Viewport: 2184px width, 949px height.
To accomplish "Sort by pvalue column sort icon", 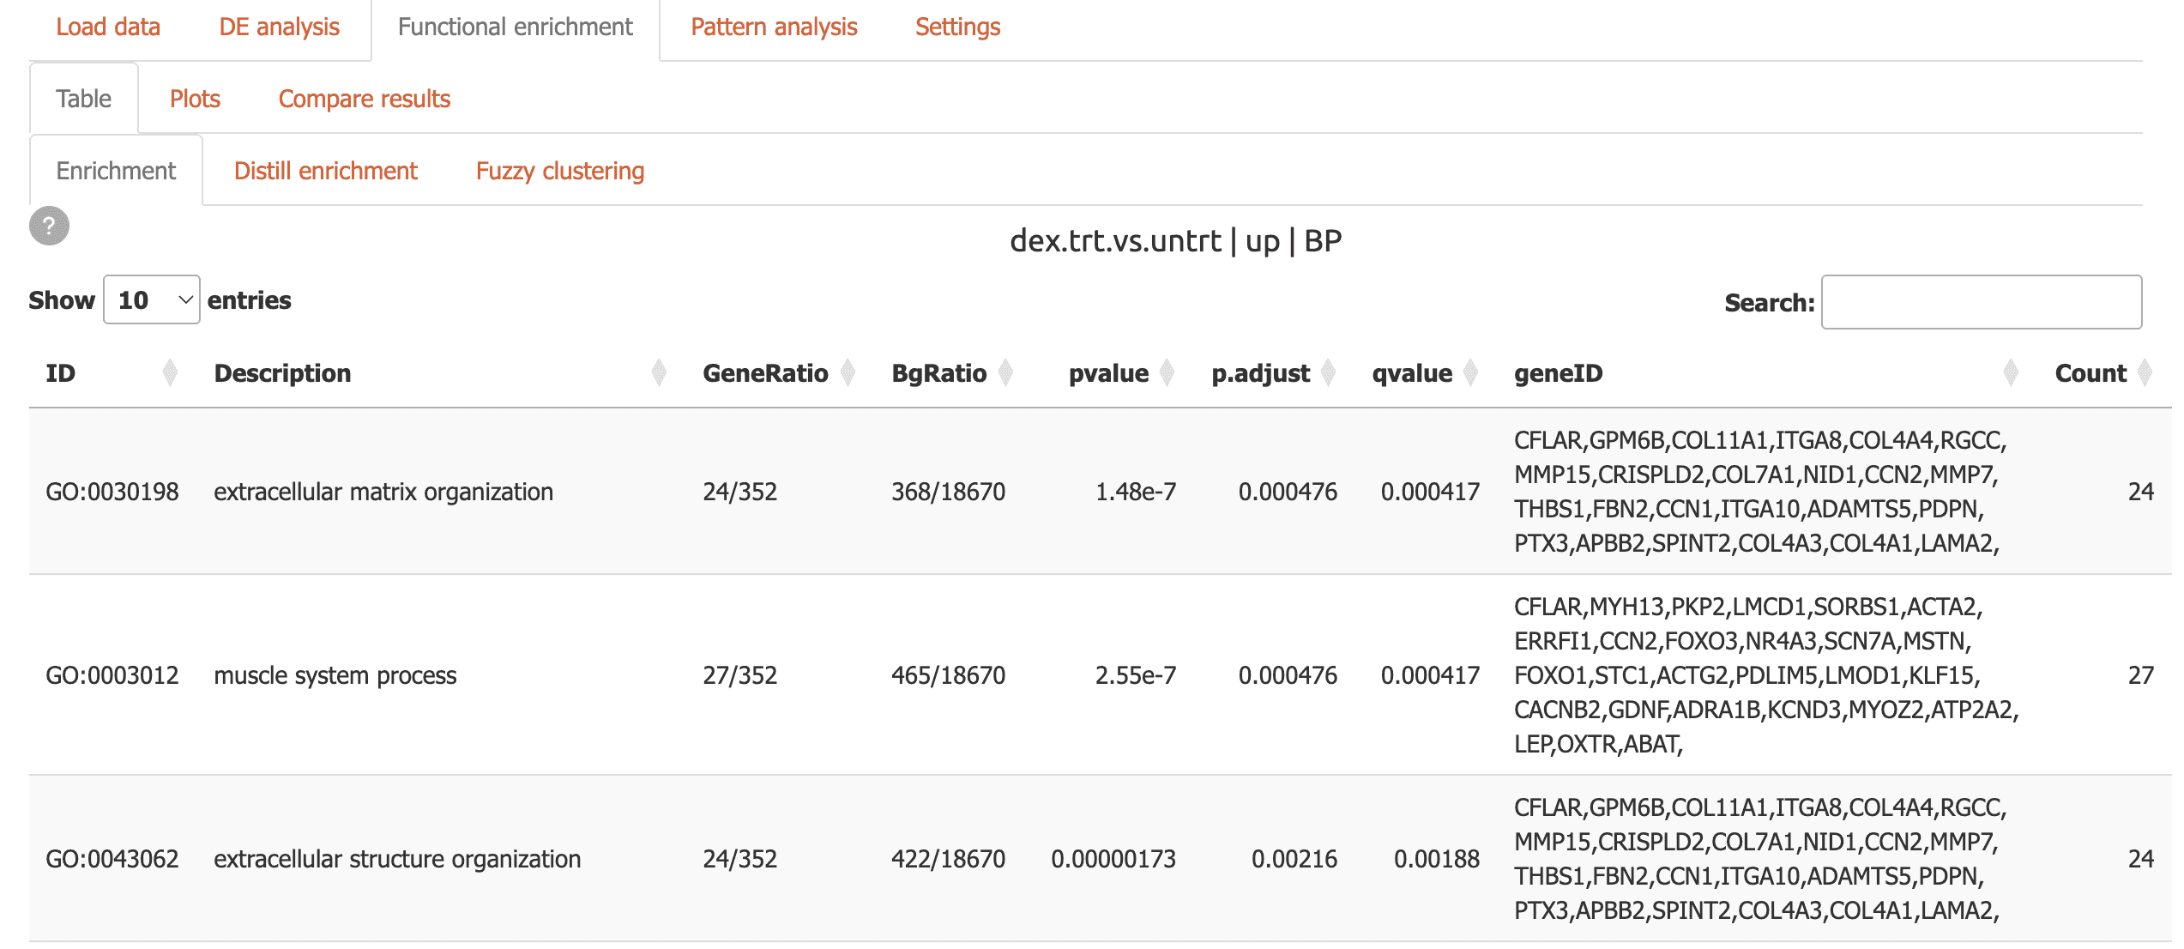I will [x=1167, y=373].
